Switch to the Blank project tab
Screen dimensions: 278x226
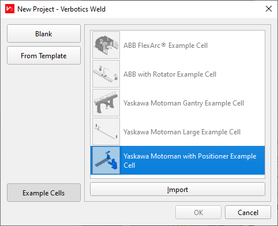point(44,33)
